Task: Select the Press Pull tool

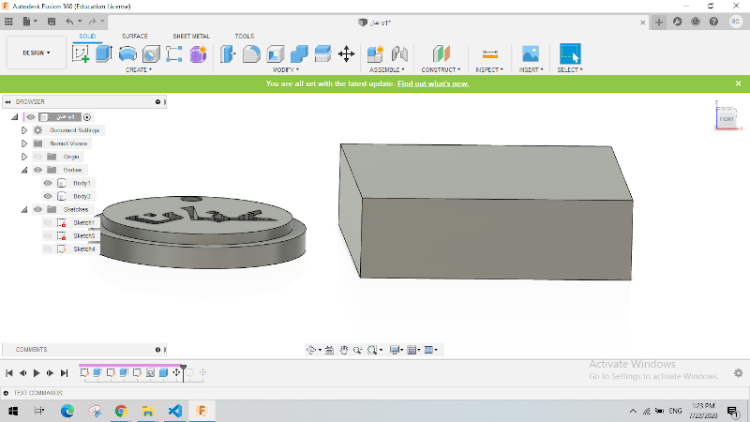Action: tap(228, 53)
